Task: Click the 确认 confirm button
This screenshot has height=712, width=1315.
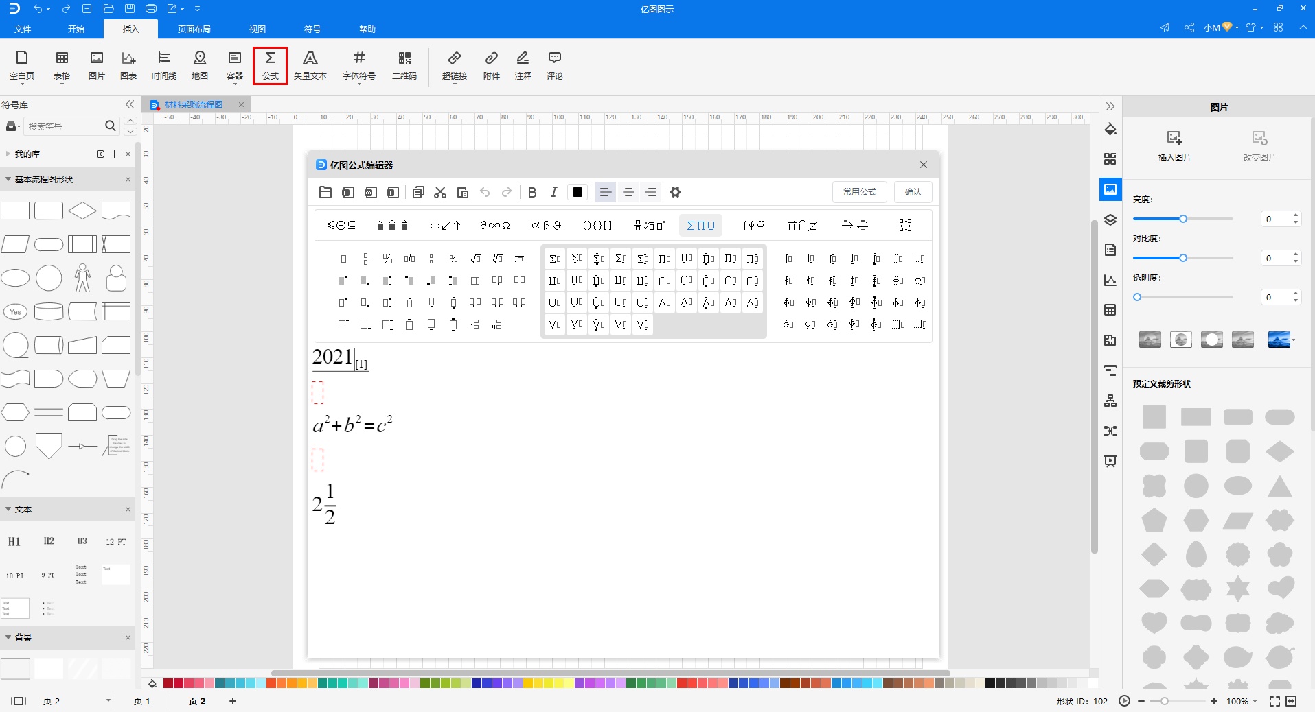Action: point(913,192)
